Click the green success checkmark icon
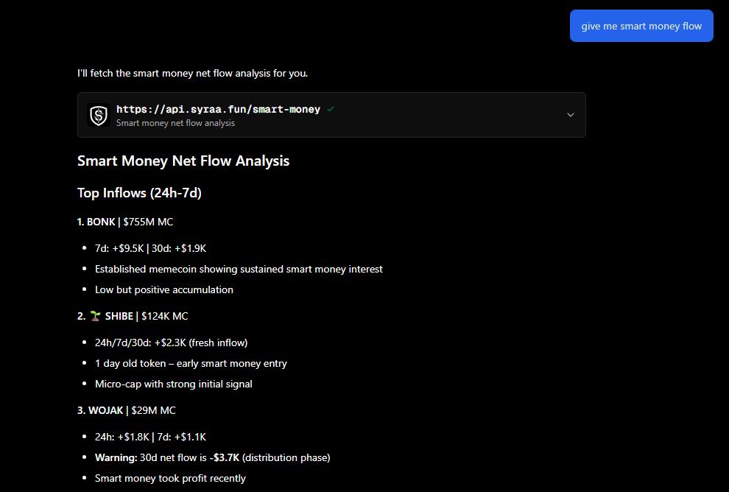The image size is (729, 492). tap(331, 109)
